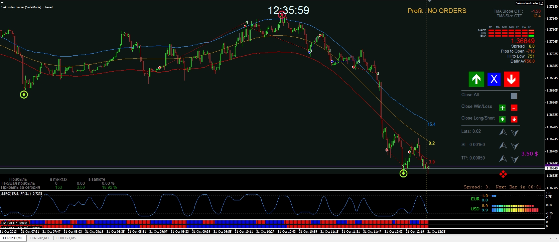Close short positions with small red arrow

514,119
